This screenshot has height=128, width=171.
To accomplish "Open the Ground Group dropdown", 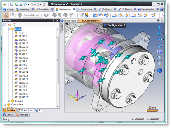I will (x=41, y=15).
